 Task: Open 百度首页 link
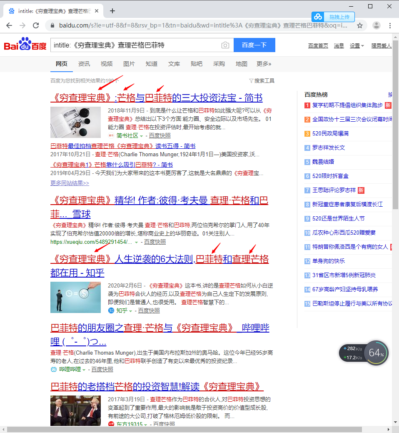[318, 46]
